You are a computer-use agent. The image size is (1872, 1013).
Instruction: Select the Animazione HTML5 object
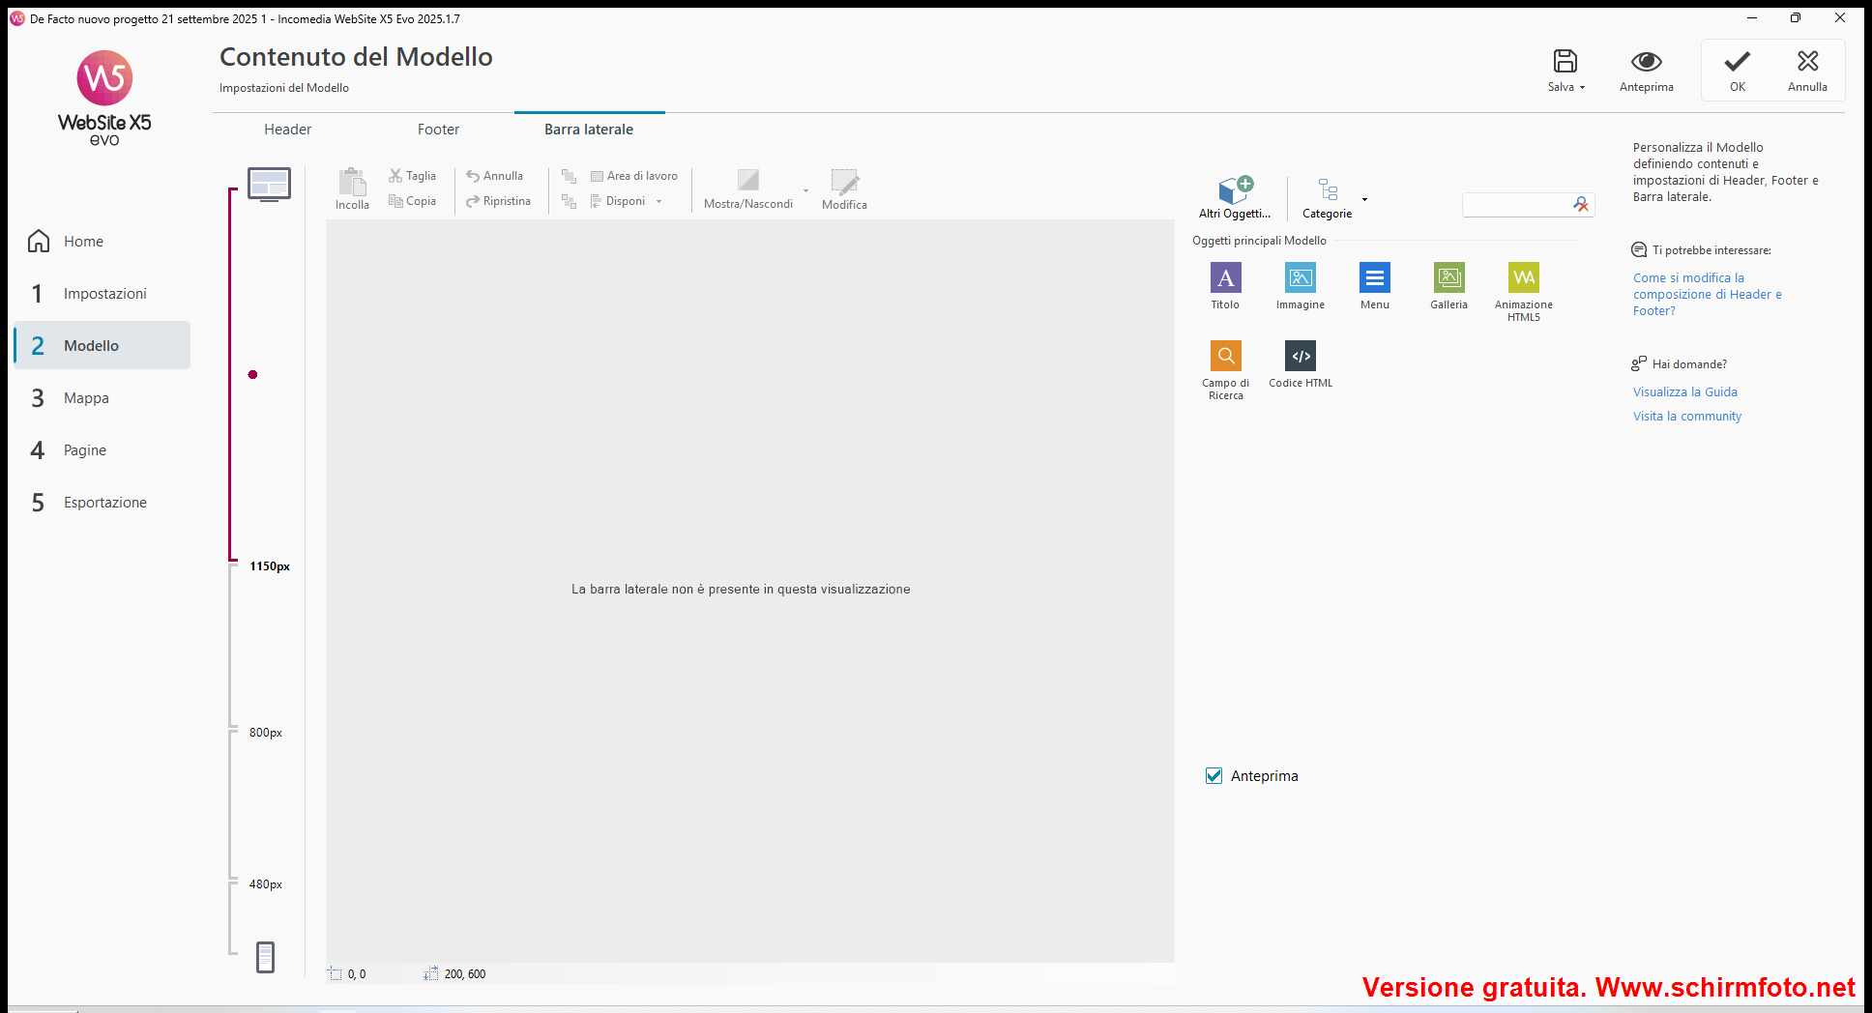1523,279
